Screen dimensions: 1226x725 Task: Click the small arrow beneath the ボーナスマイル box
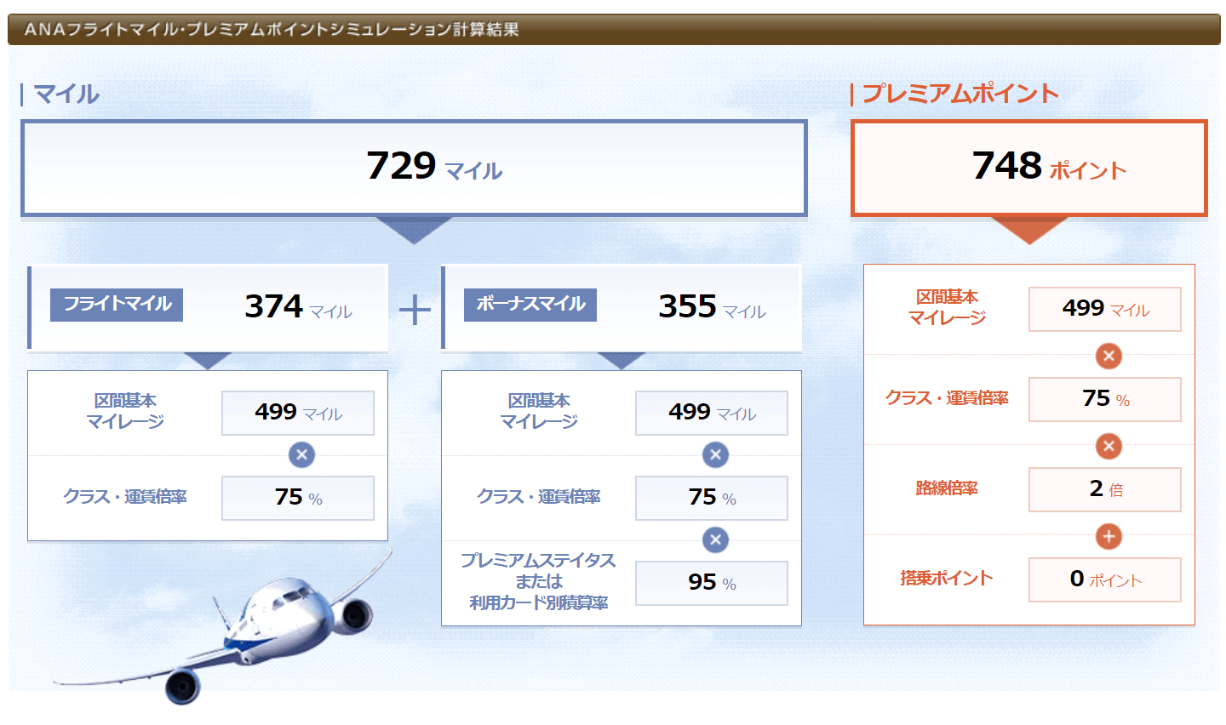click(x=622, y=361)
